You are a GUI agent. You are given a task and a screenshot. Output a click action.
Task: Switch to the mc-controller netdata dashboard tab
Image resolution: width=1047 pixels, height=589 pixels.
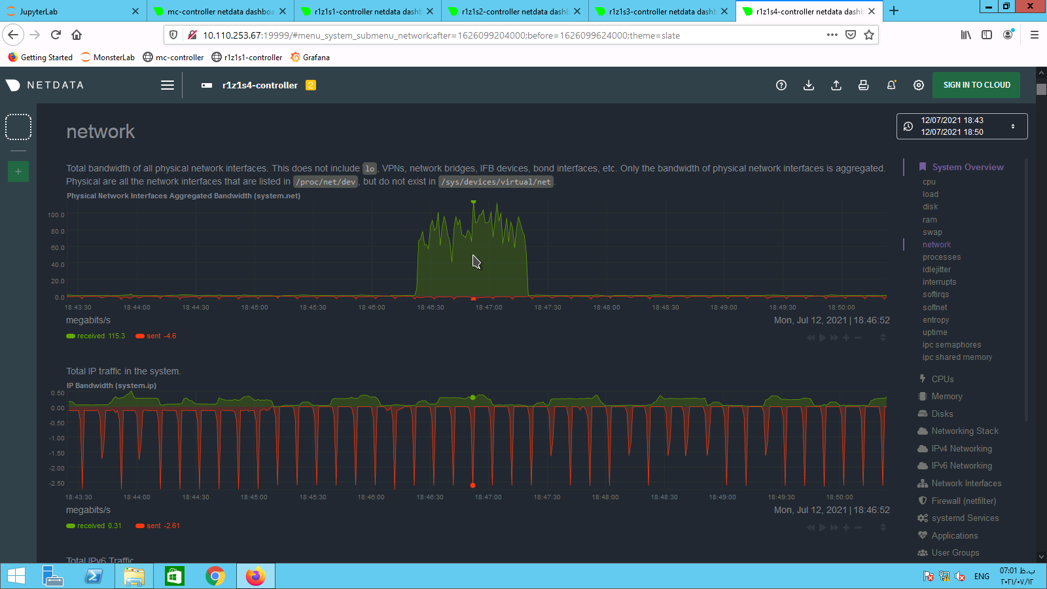click(219, 11)
